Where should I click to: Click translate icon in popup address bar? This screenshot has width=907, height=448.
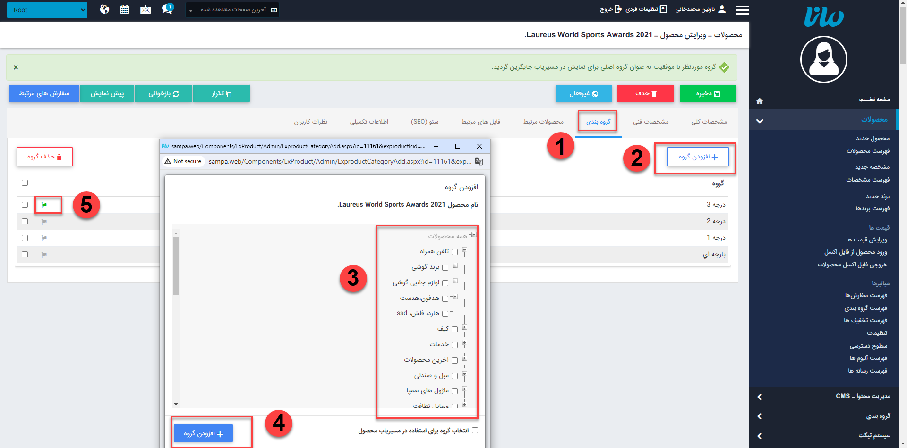(x=479, y=161)
